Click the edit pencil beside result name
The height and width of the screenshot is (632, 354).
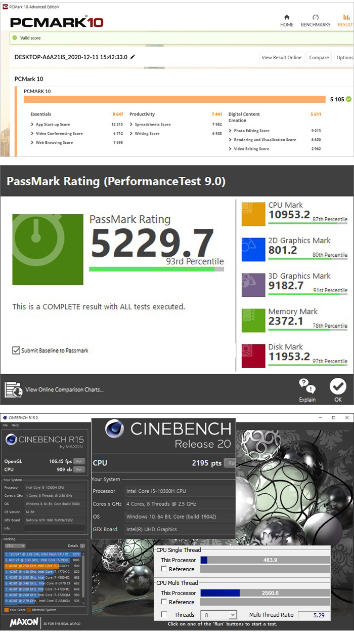[x=132, y=57]
